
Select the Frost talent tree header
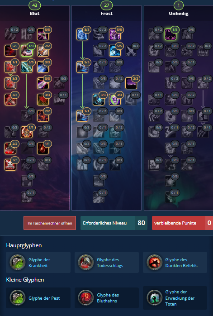107,13
